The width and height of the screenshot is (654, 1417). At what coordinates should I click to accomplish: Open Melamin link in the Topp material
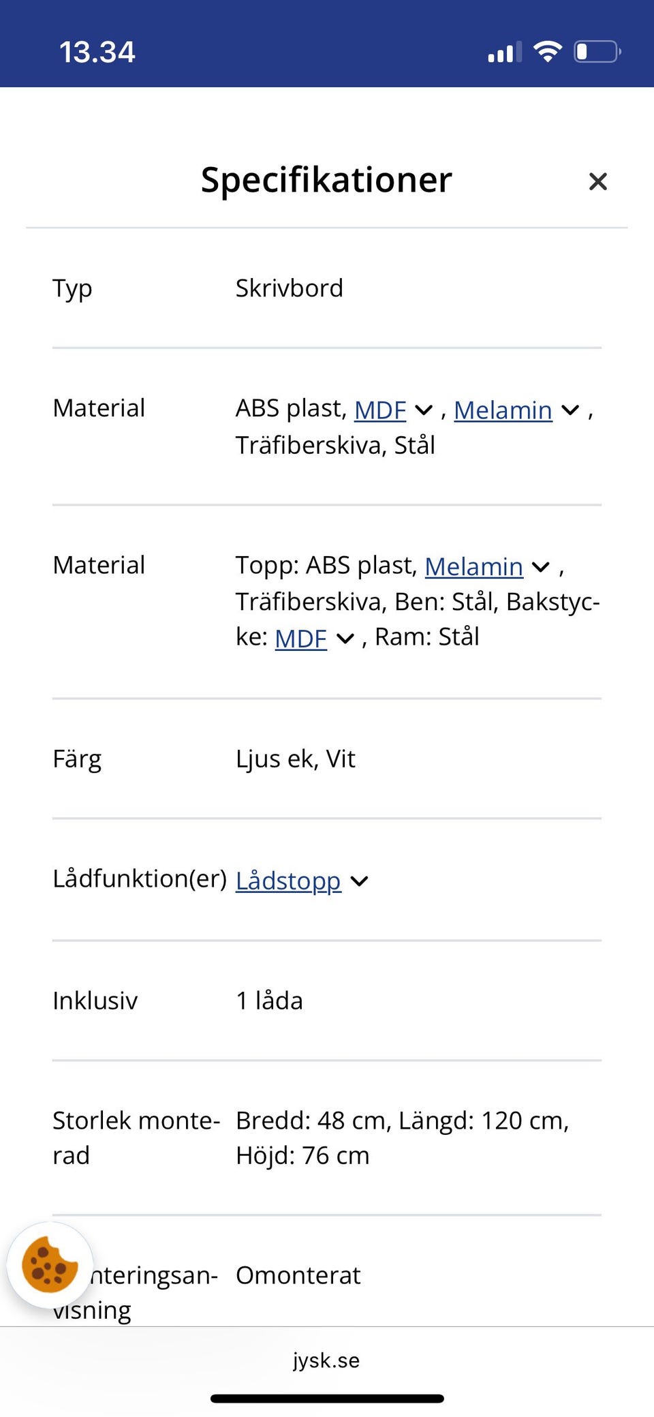pyautogui.click(x=473, y=566)
